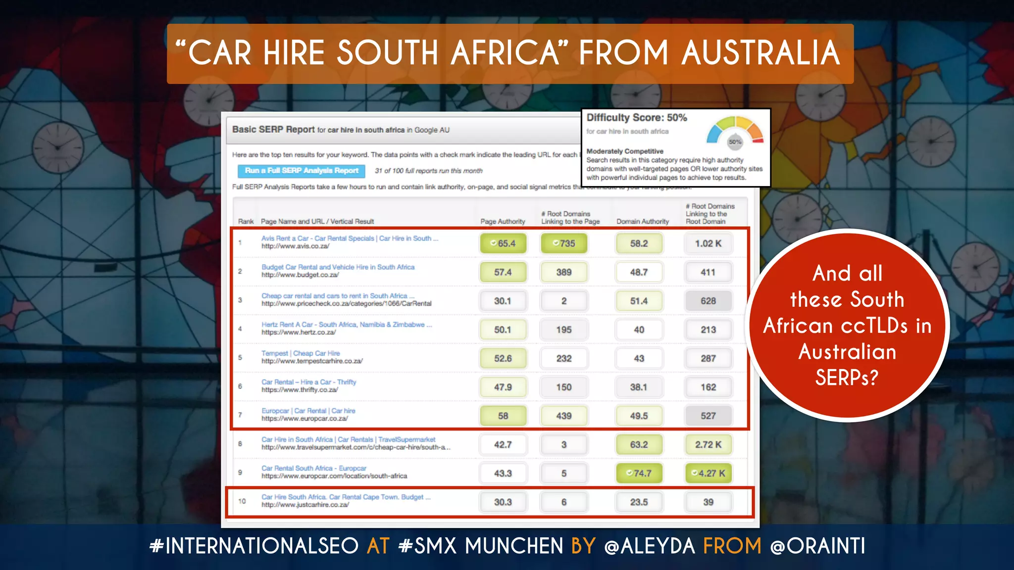Click the 389 linking domains cell

click(x=564, y=272)
